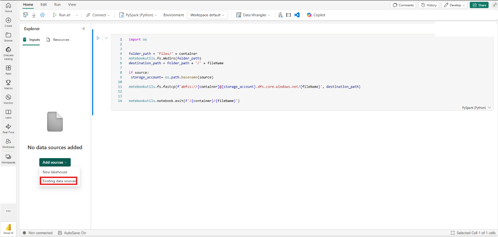Open Copilot from the toolbar

pos(316,15)
